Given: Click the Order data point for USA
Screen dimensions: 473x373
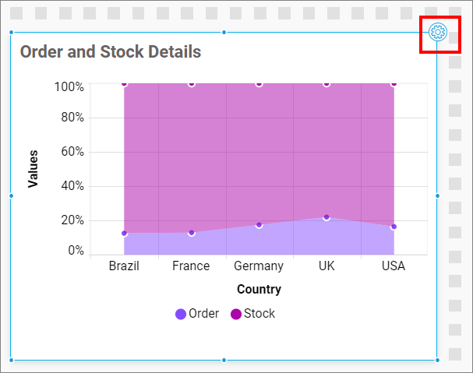Looking at the screenshot, I should (394, 227).
